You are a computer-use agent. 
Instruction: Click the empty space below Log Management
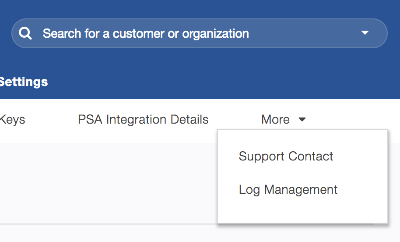tap(302, 211)
